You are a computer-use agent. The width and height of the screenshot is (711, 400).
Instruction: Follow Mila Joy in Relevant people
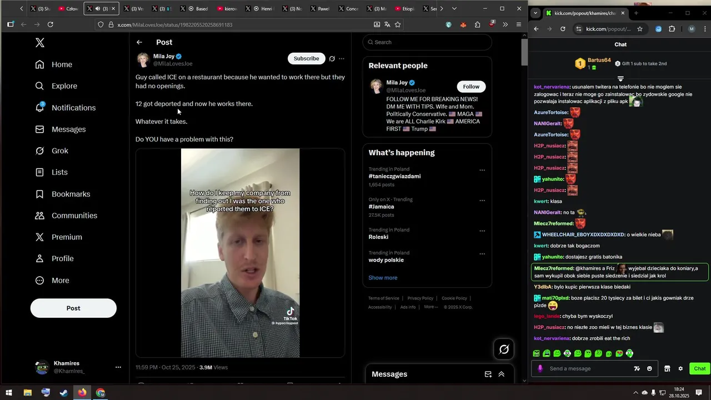471,87
